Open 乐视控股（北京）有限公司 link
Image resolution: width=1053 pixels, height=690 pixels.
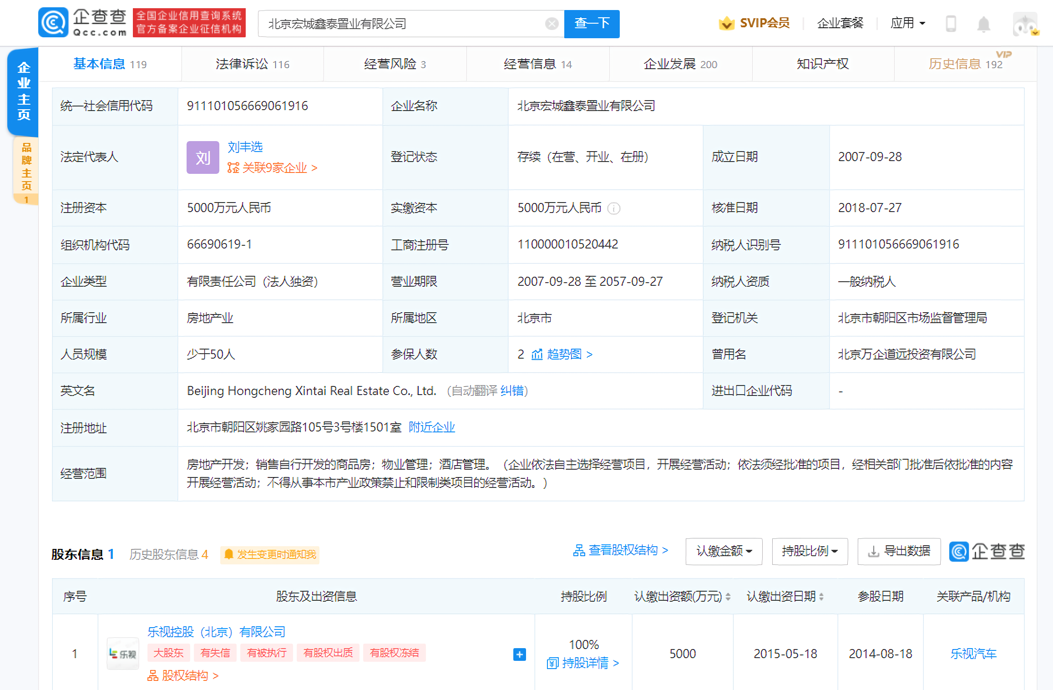click(x=216, y=632)
